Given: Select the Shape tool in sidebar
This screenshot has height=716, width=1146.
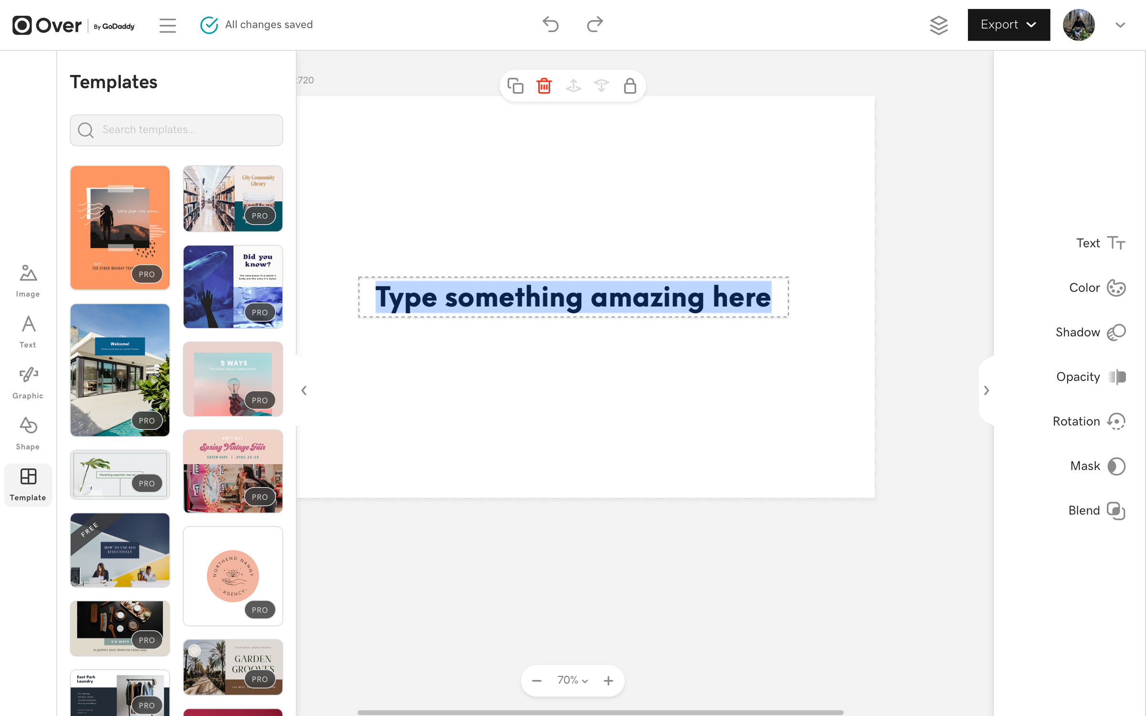Looking at the screenshot, I should click(28, 432).
